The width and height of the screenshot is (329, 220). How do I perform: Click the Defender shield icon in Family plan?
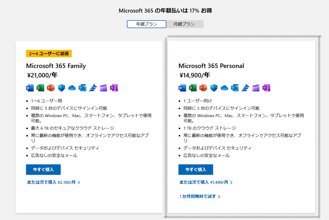coord(61,88)
